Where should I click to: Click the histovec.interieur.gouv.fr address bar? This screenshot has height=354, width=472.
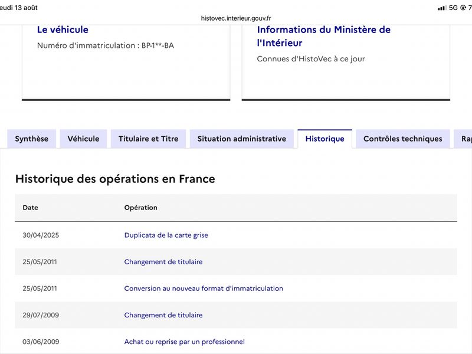coord(236,18)
